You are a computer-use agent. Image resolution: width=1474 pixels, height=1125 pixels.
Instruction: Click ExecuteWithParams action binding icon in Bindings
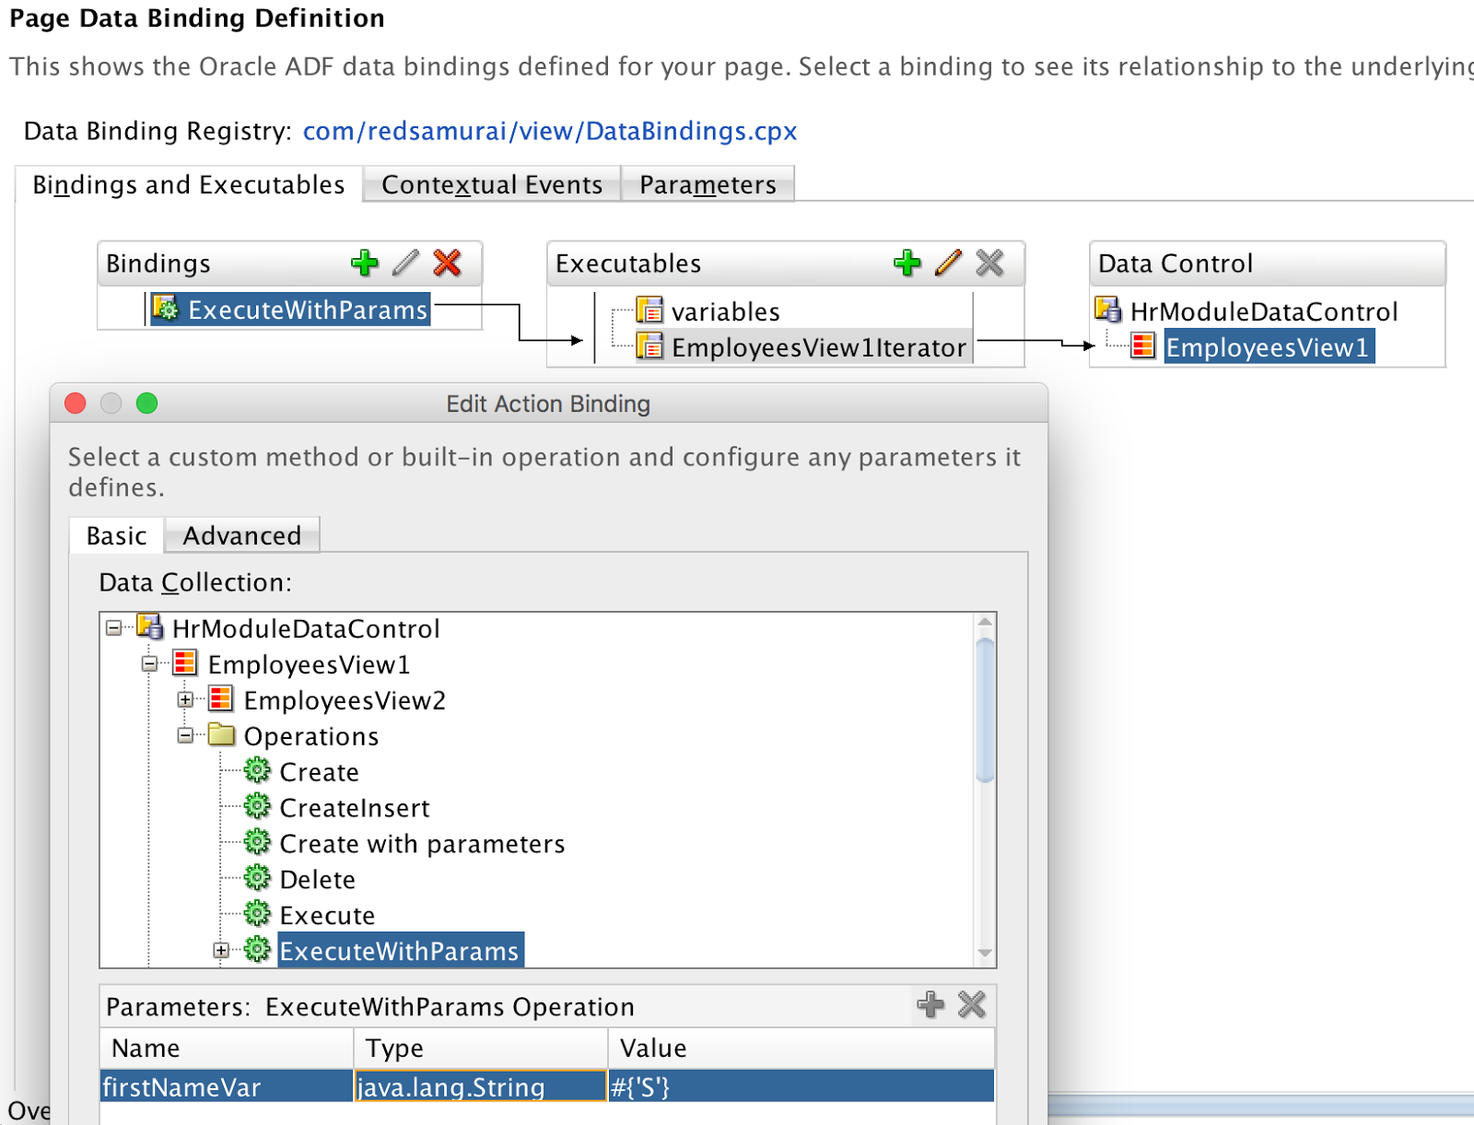point(165,309)
